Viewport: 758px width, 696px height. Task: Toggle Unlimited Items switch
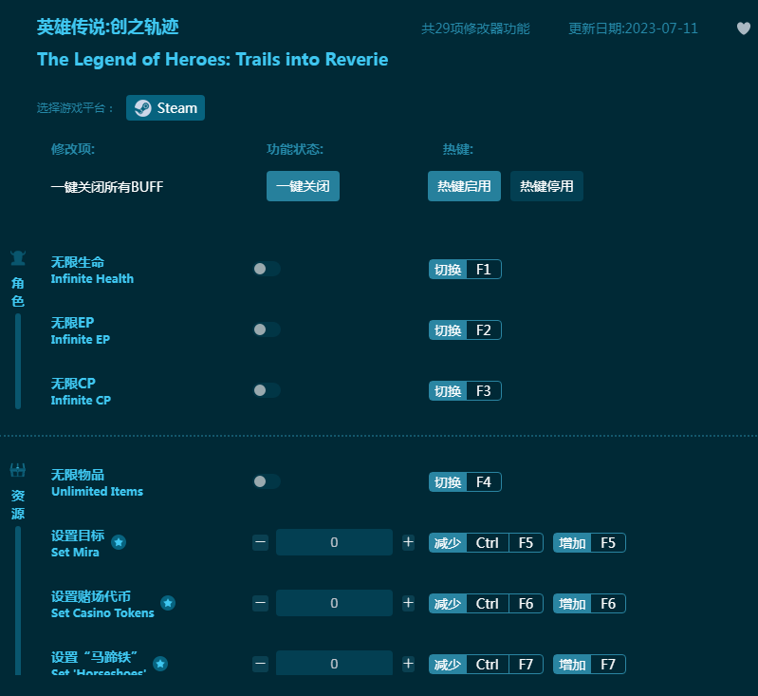tap(267, 481)
